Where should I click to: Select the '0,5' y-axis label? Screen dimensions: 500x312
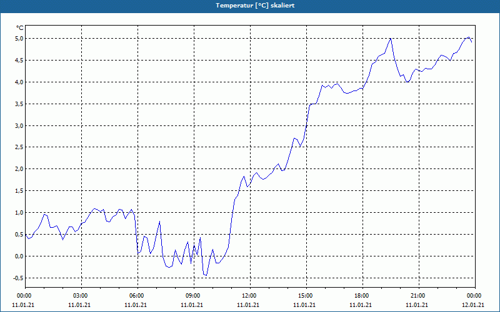(x=20, y=235)
